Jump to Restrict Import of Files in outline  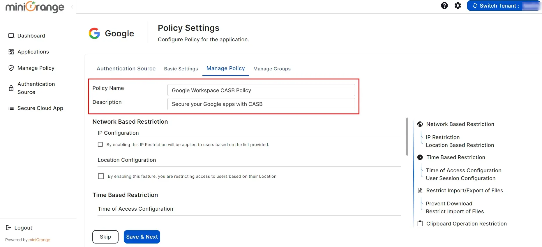[455, 212]
